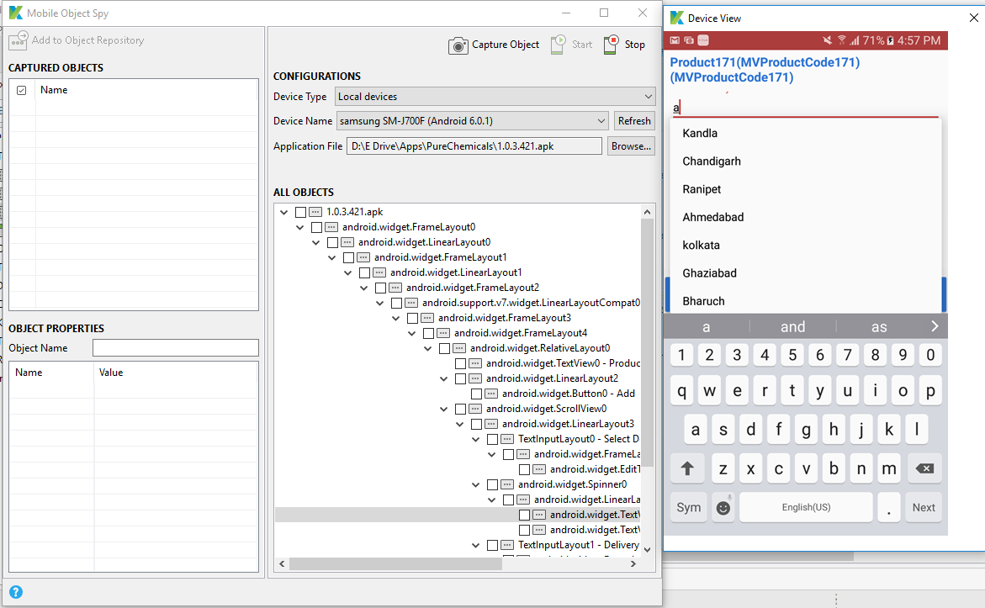Open the Device Type dropdown
This screenshot has height=608, width=985.
coord(495,97)
